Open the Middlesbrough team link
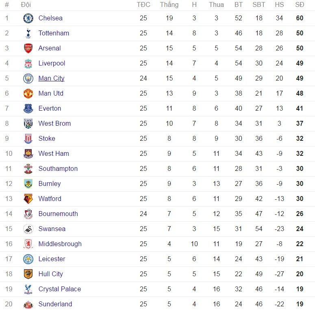 coord(60,244)
